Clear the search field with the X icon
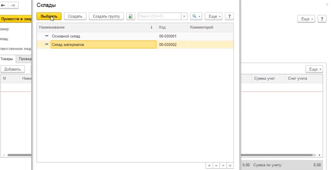331x170 pixels. [184, 16]
